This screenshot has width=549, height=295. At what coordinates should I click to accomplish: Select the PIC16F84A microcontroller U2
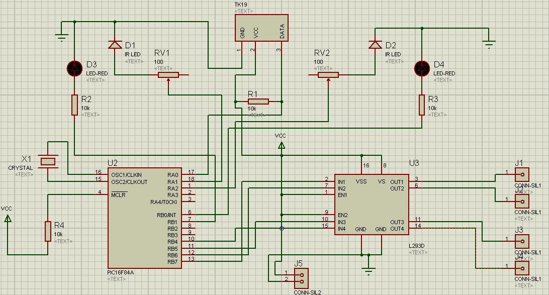click(145, 218)
